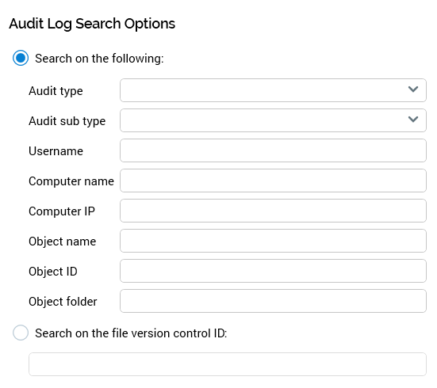Select the file version control ID radio button

click(x=21, y=333)
